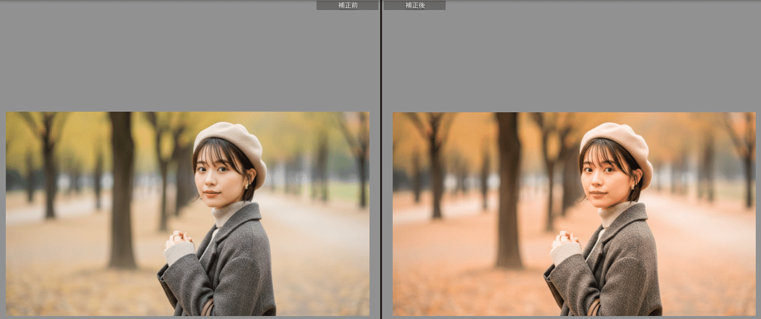Click the turtleneck collar in the before photo
Viewport: 761px width, 319px height.
coord(226,213)
